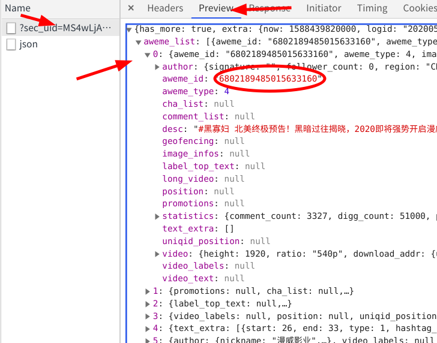Switch to the Timing tab
This screenshot has width=437, height=343.
[x=372, y=8]
